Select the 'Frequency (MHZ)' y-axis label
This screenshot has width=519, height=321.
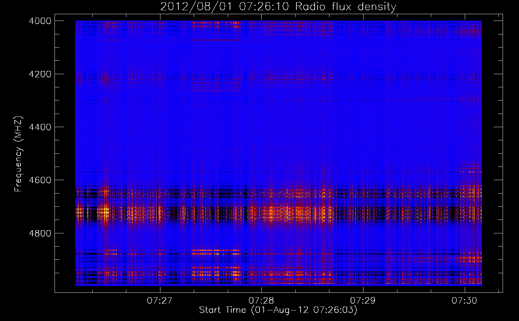tap(19, 154)
